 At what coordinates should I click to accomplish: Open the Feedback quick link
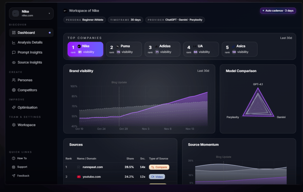tap(23, 176)
